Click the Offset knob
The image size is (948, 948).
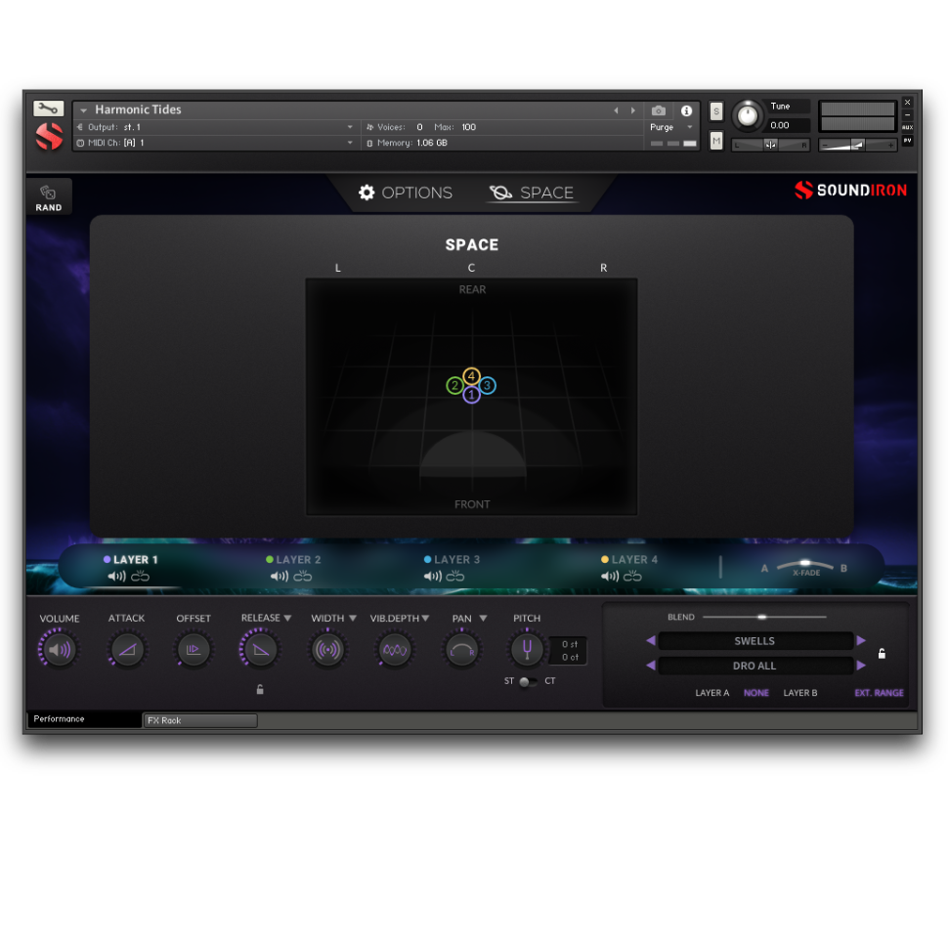194,649
